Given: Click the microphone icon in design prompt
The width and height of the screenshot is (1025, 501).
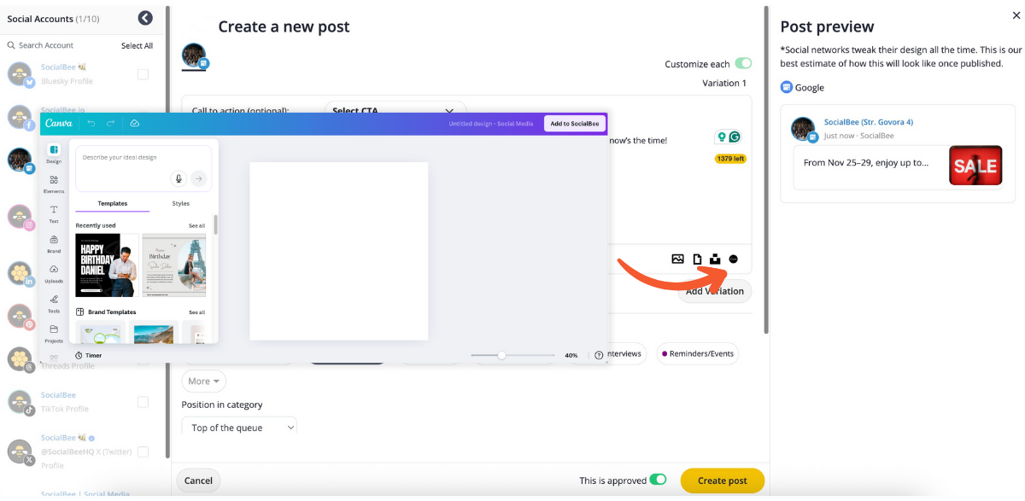Looking at the screenshot, I should point(179,178).
